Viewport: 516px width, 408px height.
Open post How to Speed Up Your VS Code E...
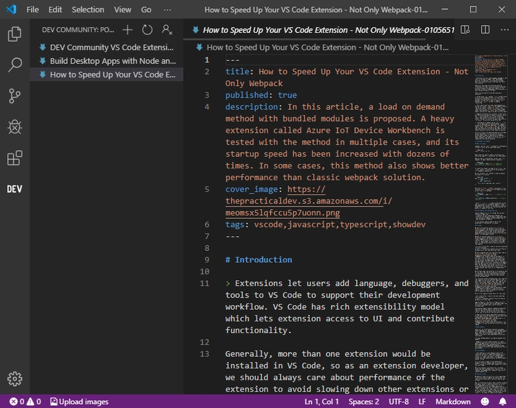[x=106, y=75]
